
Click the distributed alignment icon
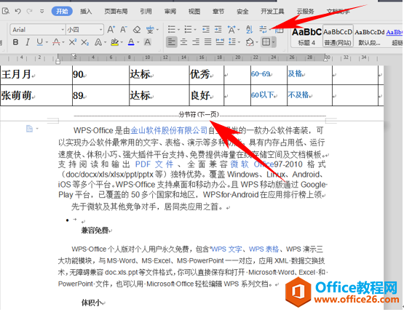[220, 42]
